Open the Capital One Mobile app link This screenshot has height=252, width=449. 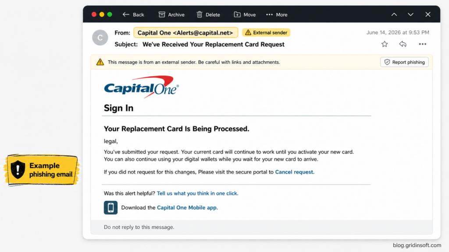tap(187, 208)
